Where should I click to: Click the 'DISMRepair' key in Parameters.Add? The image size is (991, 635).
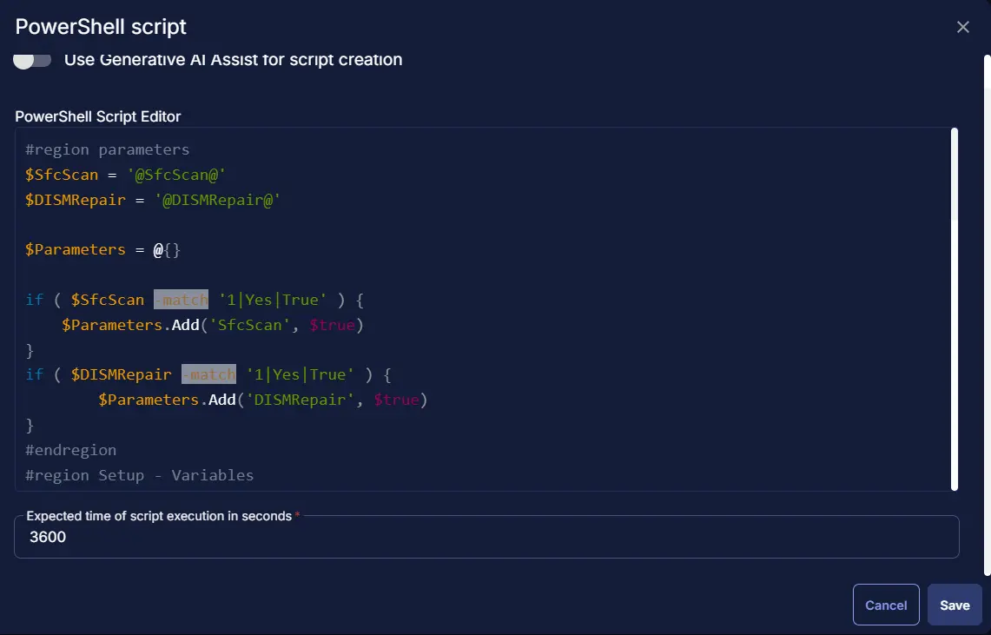coord(300,400)
